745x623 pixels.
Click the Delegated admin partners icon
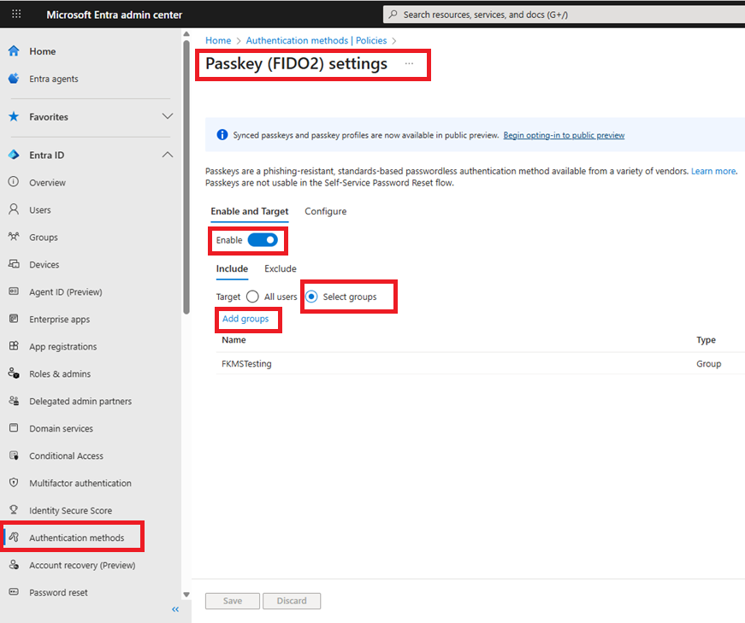click(x=14, y=401)
